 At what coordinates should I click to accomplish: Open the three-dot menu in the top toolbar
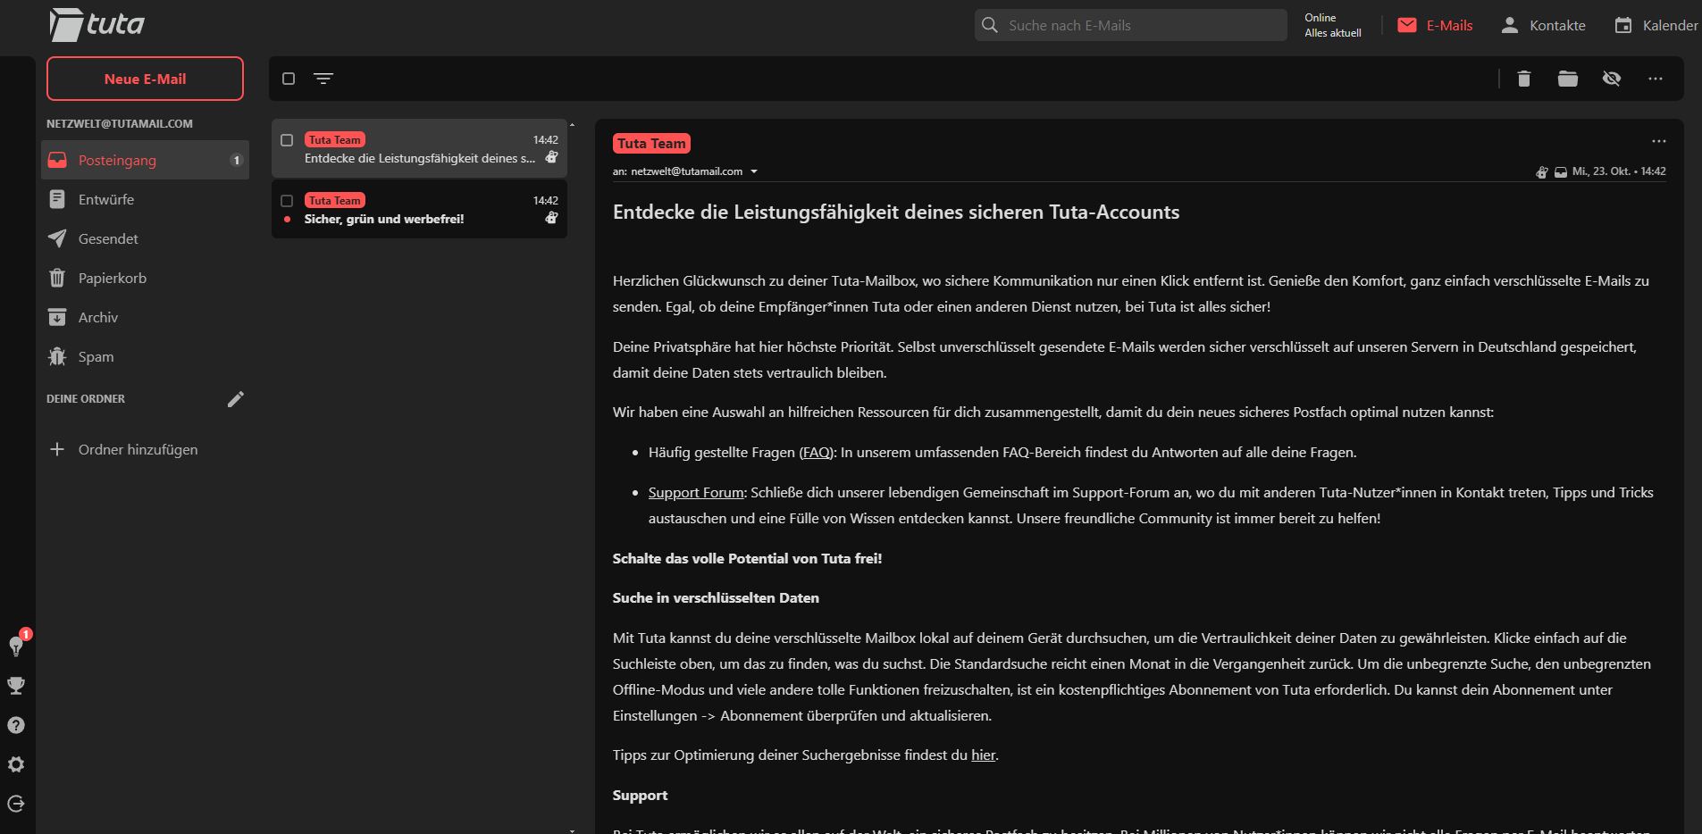click(1655, 79)
